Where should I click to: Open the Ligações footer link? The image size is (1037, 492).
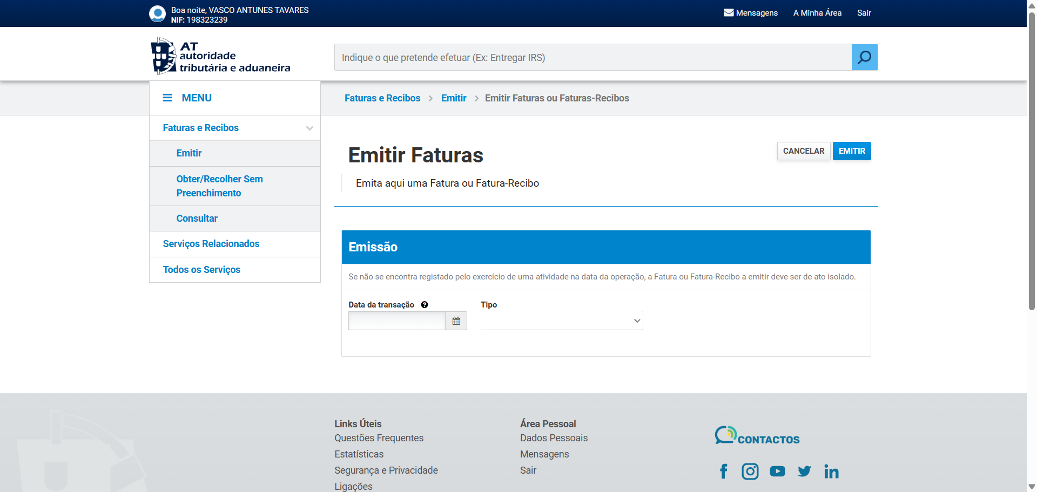[x=354, y=487]
